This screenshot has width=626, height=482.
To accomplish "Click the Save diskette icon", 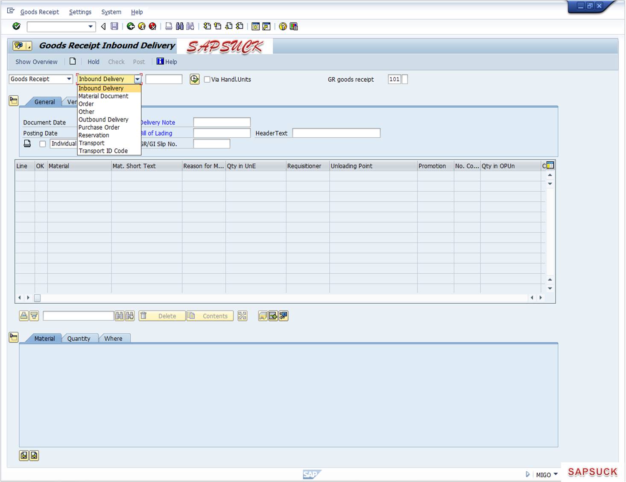I will click(x=114, y=27).
